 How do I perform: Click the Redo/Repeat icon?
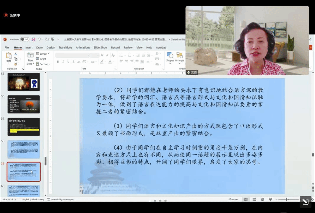[47, 39]
